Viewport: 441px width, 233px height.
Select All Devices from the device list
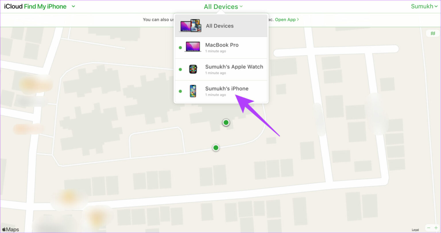pos(220,26)
